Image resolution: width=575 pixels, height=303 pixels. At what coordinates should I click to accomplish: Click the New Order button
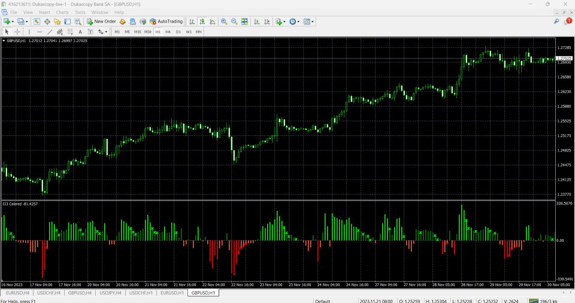tap(101, 22)
